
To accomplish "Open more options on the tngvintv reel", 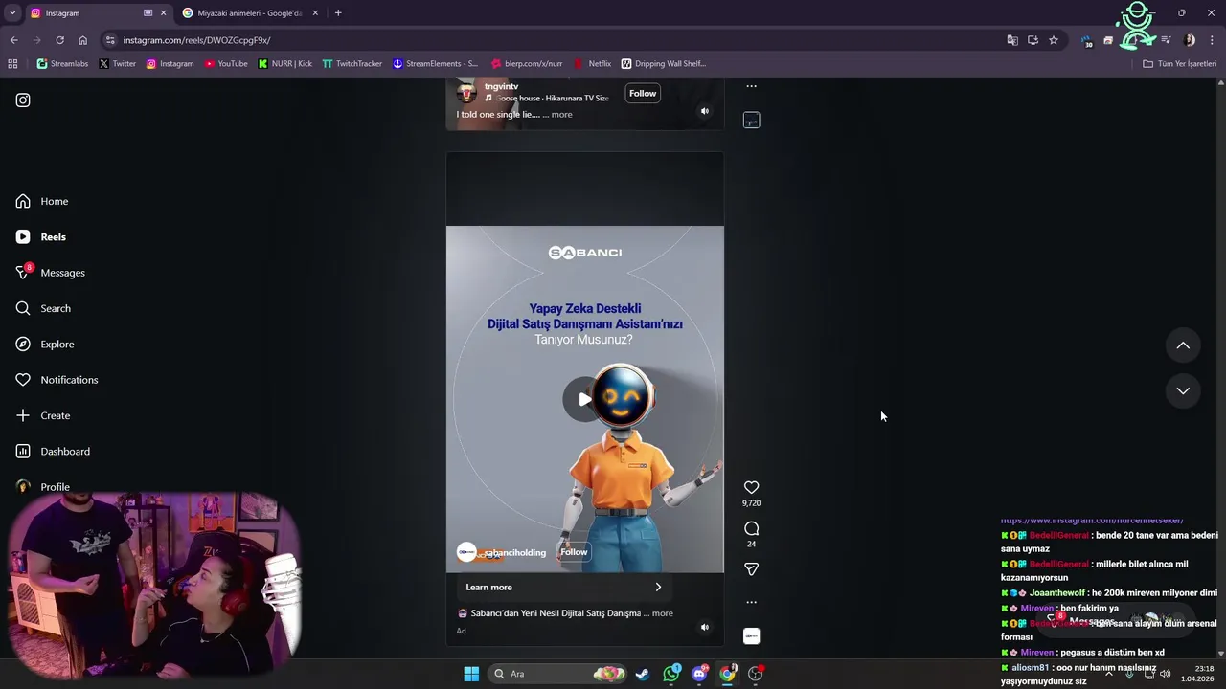I will (x=751, y=86).
